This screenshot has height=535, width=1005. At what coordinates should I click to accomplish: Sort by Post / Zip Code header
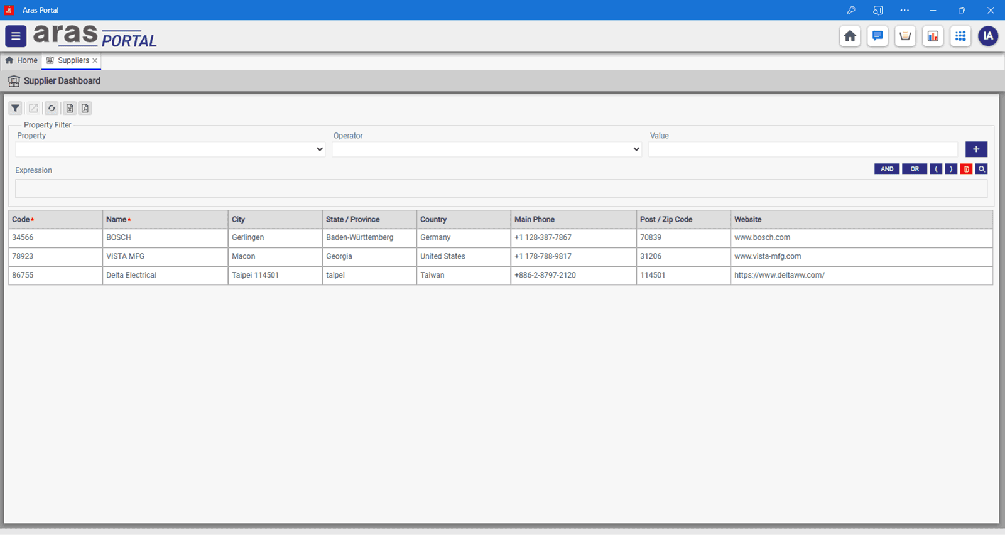click(683, 219)
